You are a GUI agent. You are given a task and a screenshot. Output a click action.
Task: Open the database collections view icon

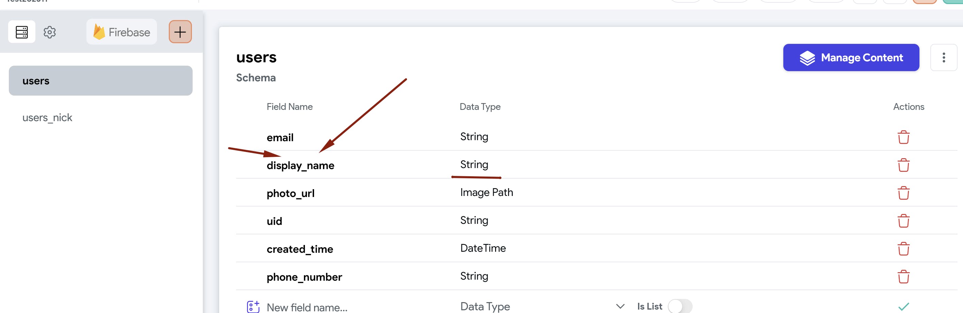click(x=22, y=32)
